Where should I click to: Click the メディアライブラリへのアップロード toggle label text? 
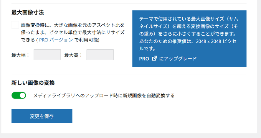coord(104,95)
